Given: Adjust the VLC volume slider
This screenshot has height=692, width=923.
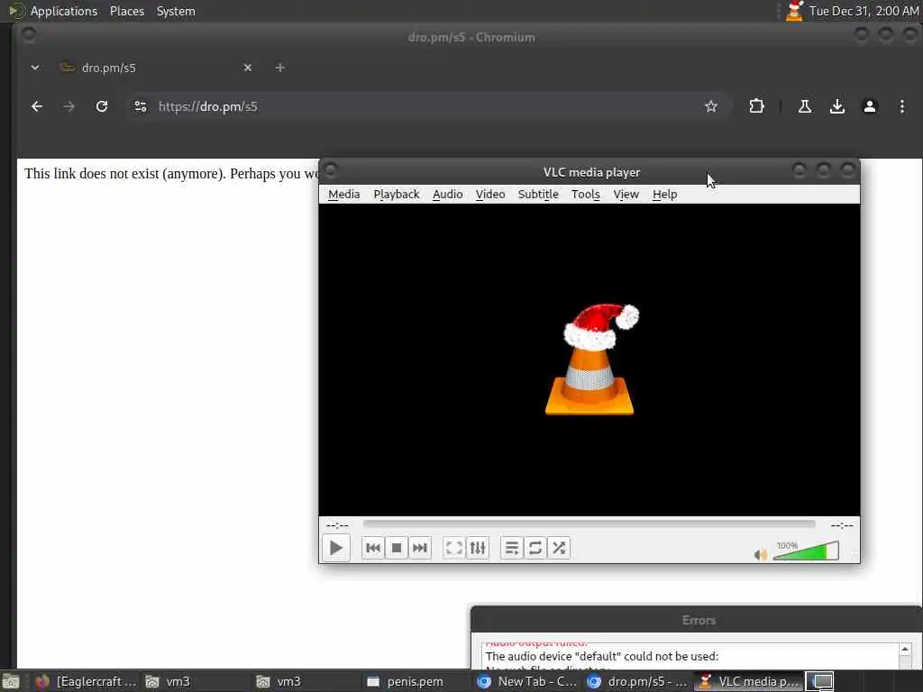Looking at the screenshot, I should click(806, 551).
